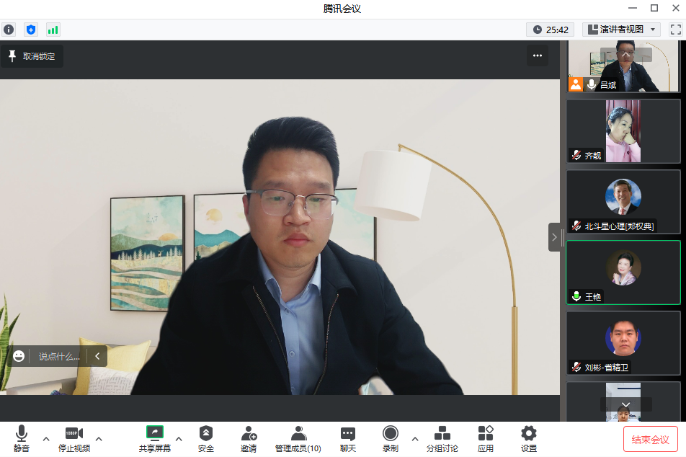This screenshot has width=686, height=457.
Task: Click the blue security shield icon
Action: (30, 30)
